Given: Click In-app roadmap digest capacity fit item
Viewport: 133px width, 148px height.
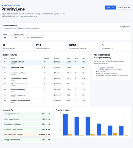Looking at the screenshot, I should [27, 140].
